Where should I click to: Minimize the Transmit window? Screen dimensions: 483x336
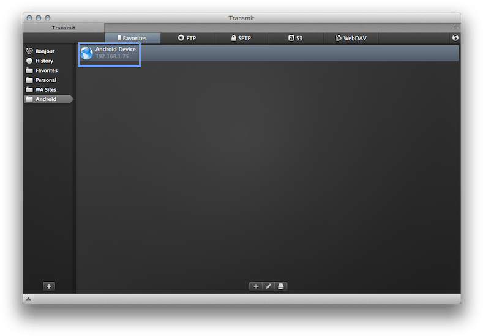click(39, 18)
